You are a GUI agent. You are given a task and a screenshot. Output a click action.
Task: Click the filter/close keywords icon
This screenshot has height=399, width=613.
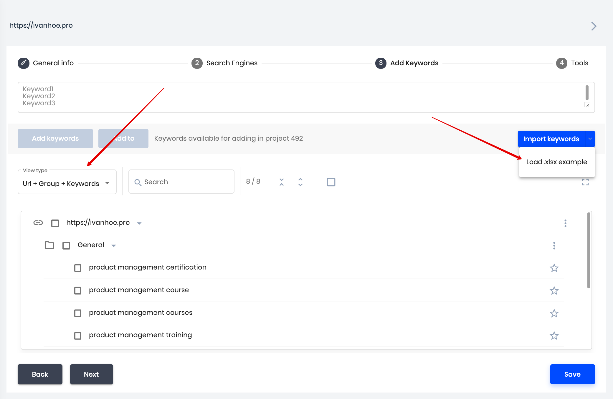tap(281, 181)
